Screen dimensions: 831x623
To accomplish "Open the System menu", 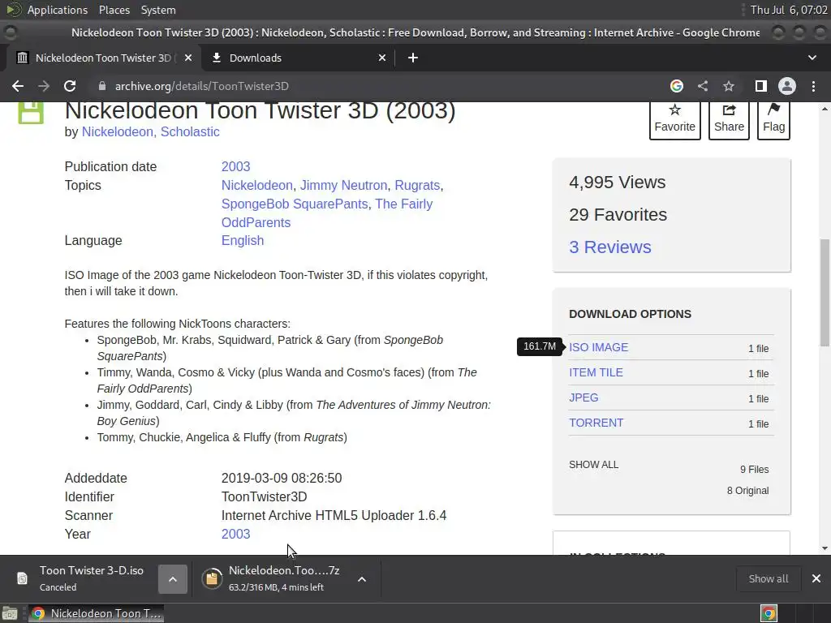I will [158, 10].
